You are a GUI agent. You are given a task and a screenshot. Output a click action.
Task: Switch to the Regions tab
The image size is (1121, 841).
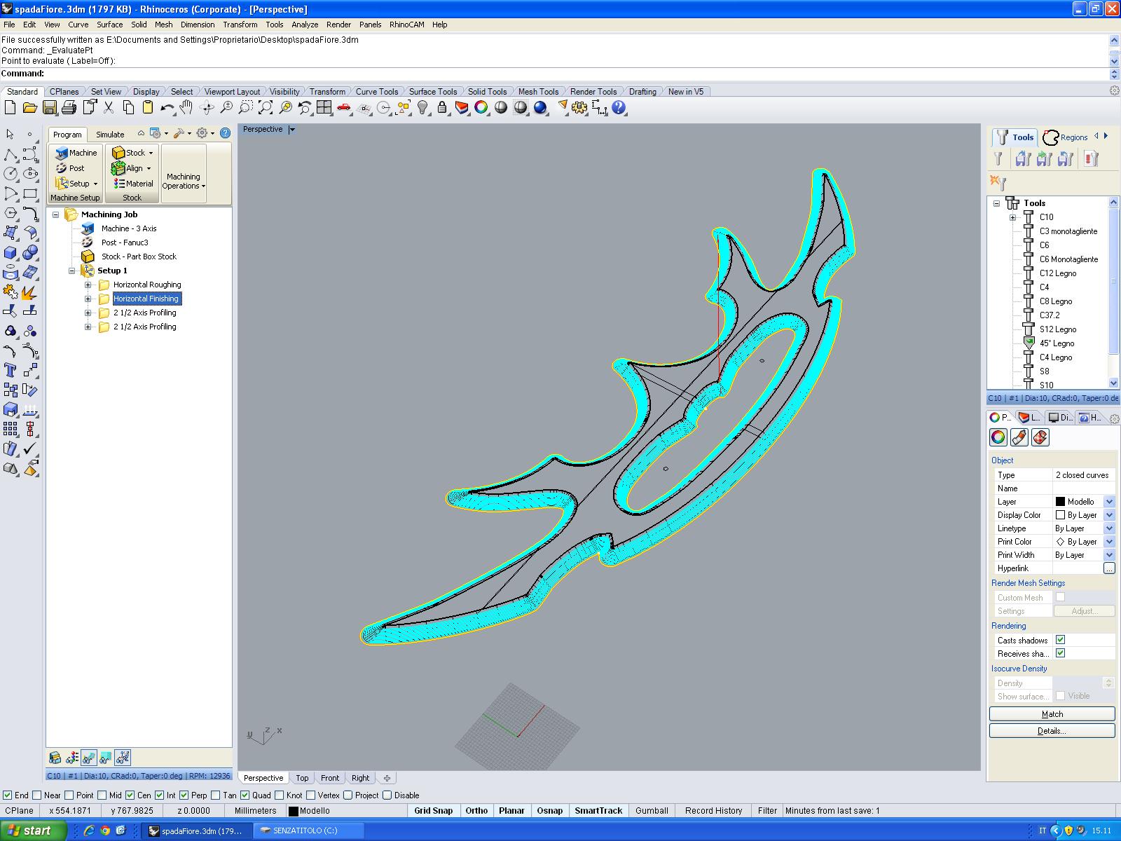coord(1066,137)
